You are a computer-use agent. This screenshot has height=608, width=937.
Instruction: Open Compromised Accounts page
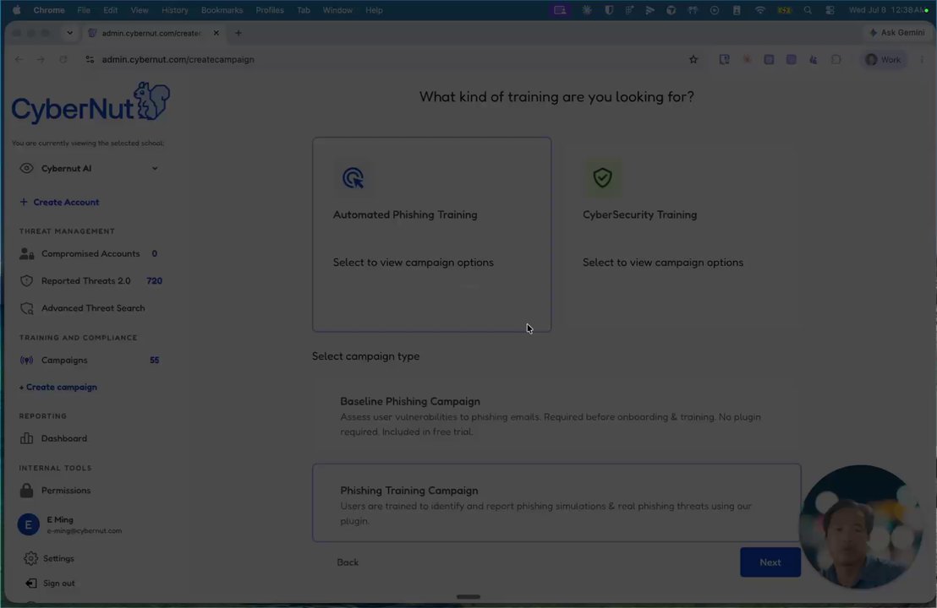click(90, 253)
